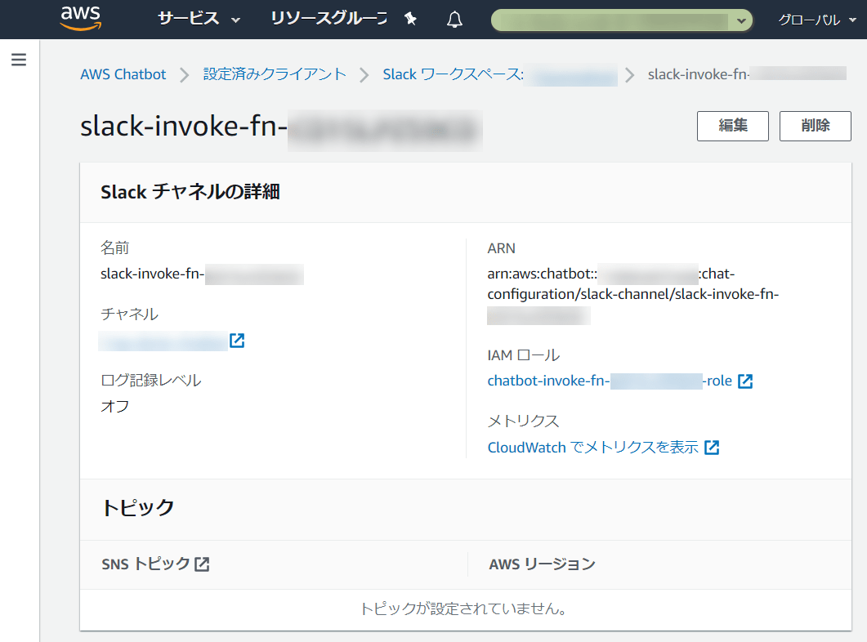The image size is (867, 642).
Task: Click the 編集 button
Action: (x=733, y=126)
